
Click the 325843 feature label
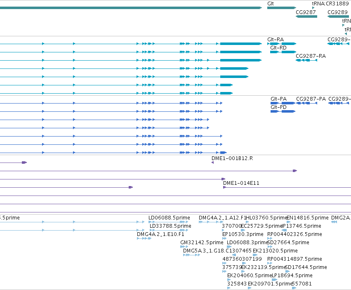click(237, 284)
